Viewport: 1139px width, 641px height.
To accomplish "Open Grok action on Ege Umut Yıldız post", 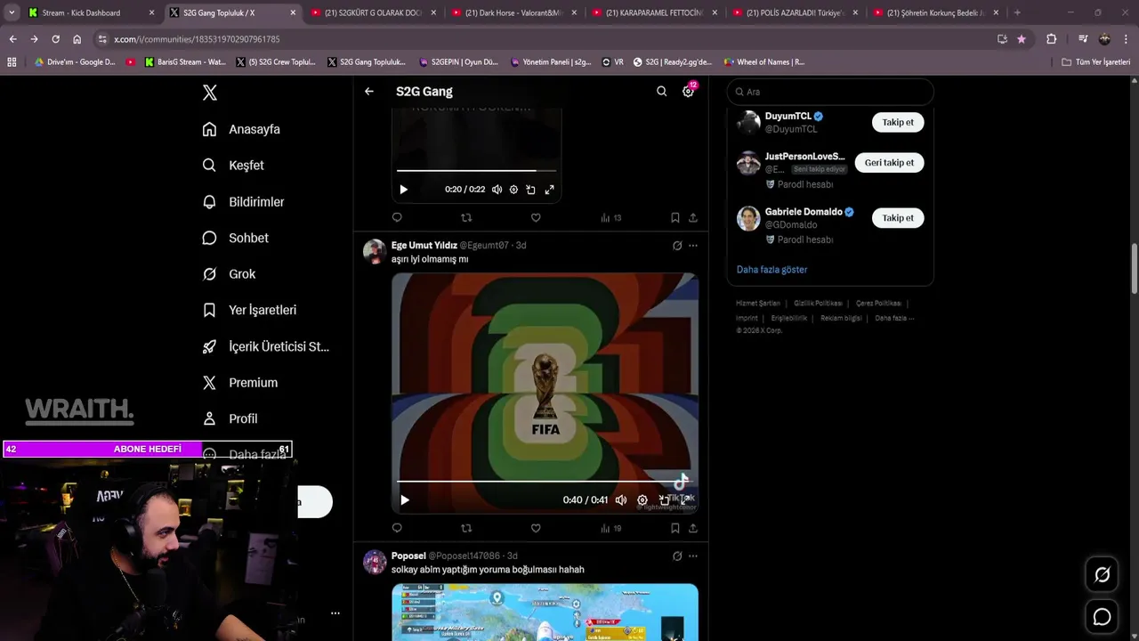I will coord(677,246).
